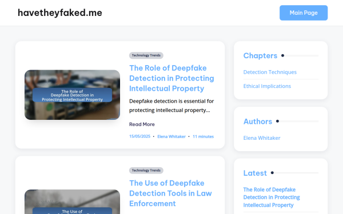Image resolution: width=343 pixels, height=214 pixels.
Task: Open the Latest link for Protecting Intellectual Property
Action: [x=272, y=197]
